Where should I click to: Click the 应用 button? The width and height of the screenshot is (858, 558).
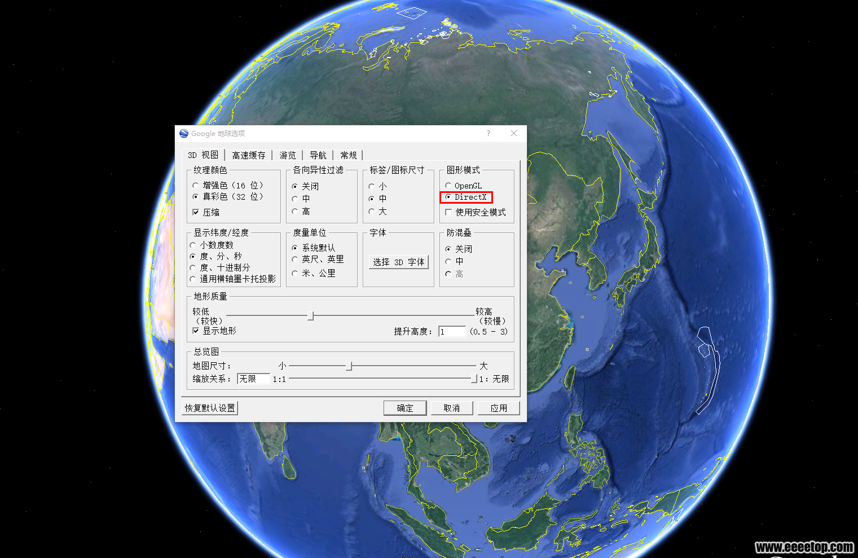499,408
